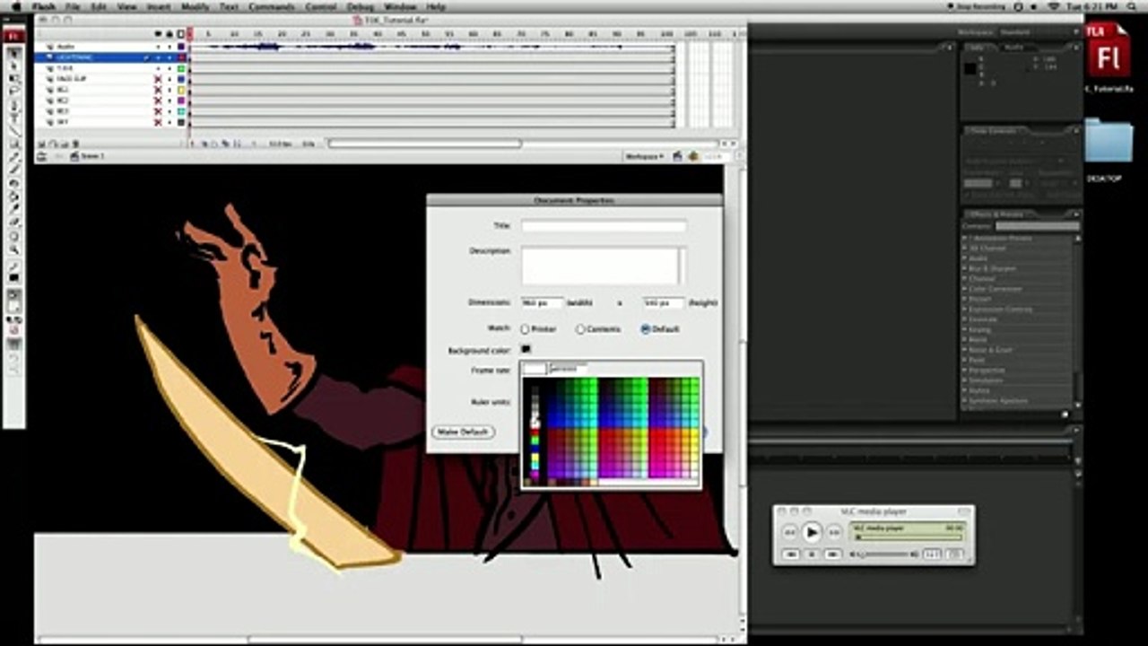Click the VLC fast forward button
Viewport: 1148px width, 646px height.
(x=834, y=532)
